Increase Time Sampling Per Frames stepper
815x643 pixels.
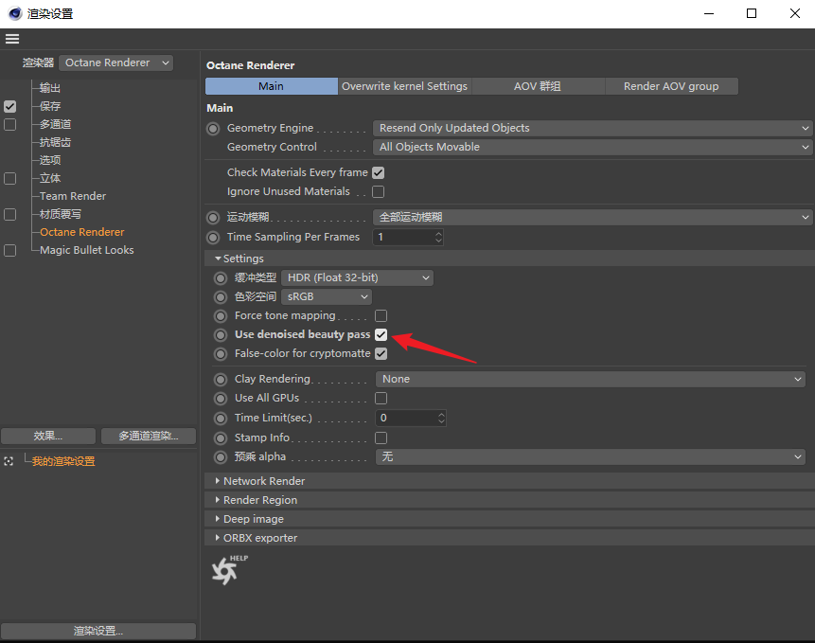point(438,233)
